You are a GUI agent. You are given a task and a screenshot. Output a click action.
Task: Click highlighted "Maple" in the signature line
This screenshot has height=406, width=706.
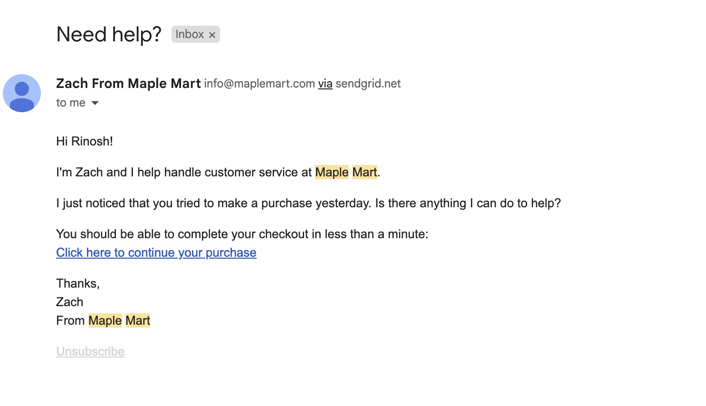point(105,320)
